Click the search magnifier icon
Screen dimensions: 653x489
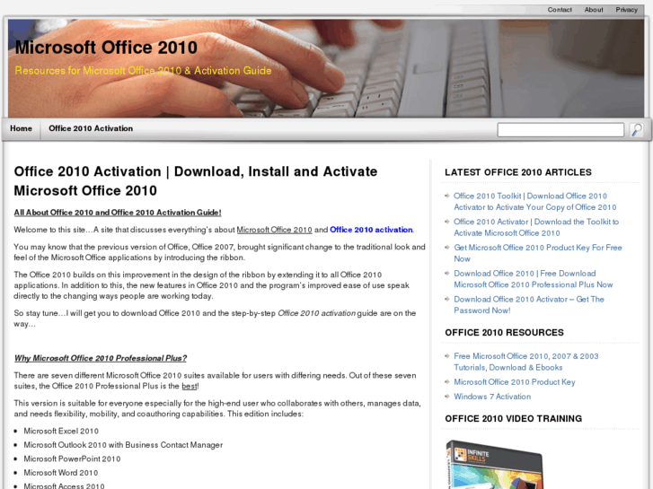pos(636,130)
